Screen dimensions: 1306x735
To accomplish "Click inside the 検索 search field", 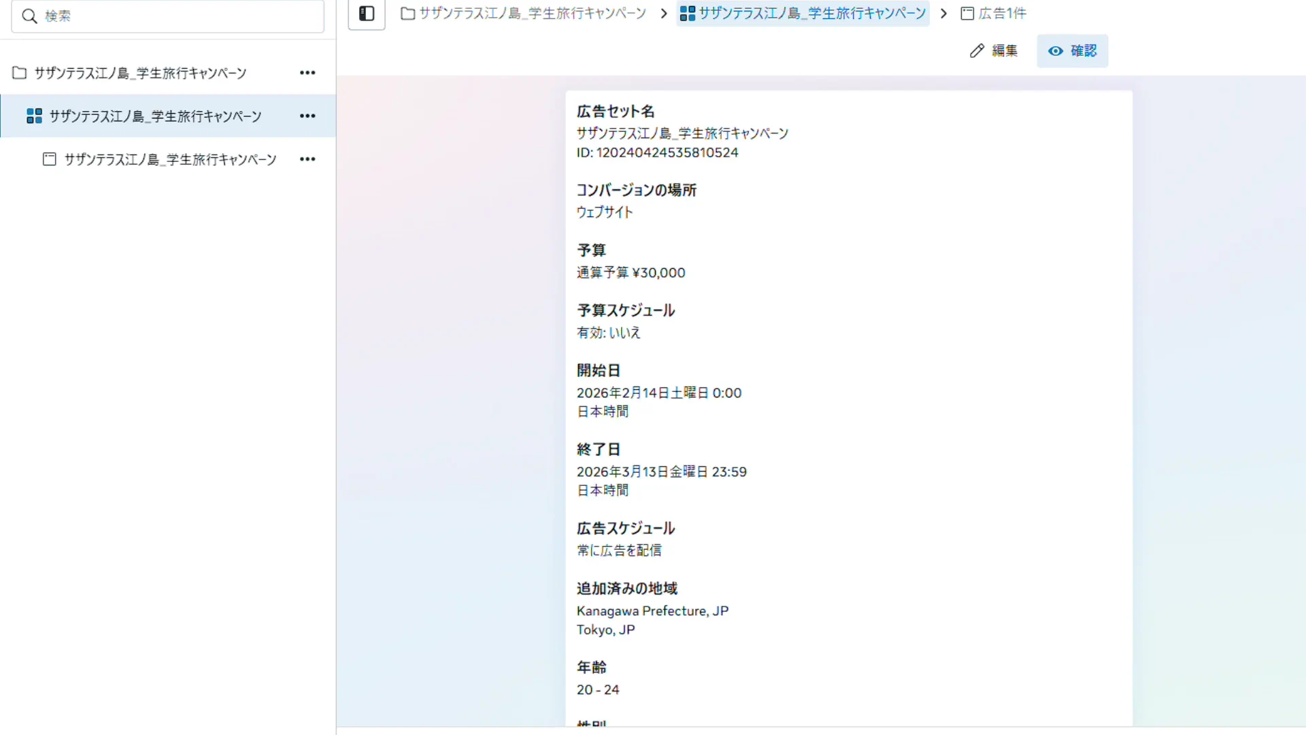I will 177,16.
